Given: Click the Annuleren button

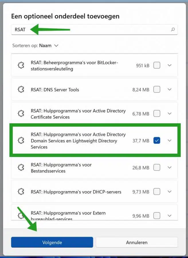Looking at the screenshot, I should [137, 242].
